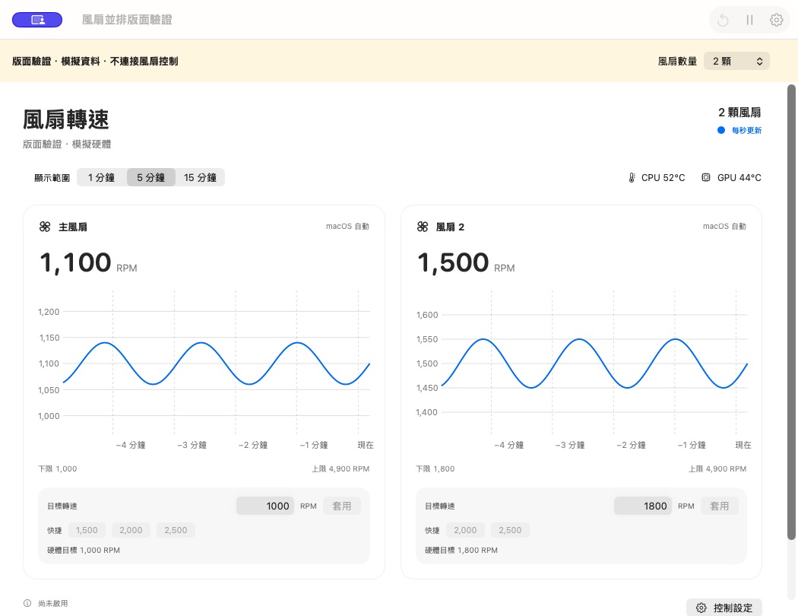This screenshot has width=798, height=616.
Task: Choose the 2,500 shortcut for 主風扇
Action: point(176,530)
